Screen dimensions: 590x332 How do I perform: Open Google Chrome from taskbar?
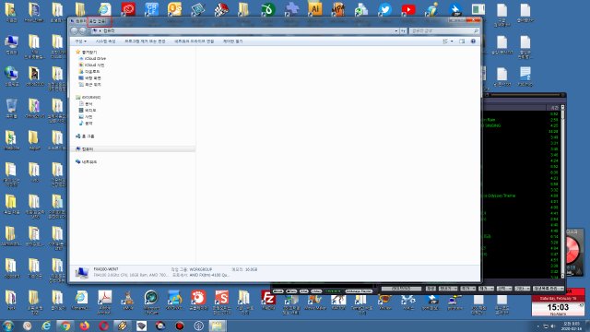[x=65, y=326]
